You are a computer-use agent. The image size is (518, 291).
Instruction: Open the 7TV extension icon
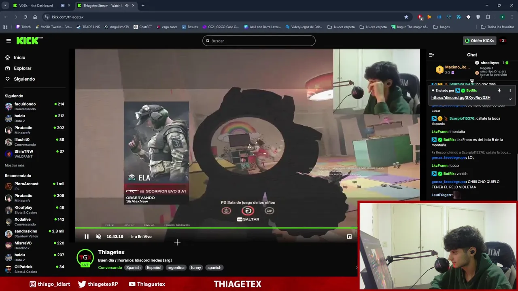459,17
